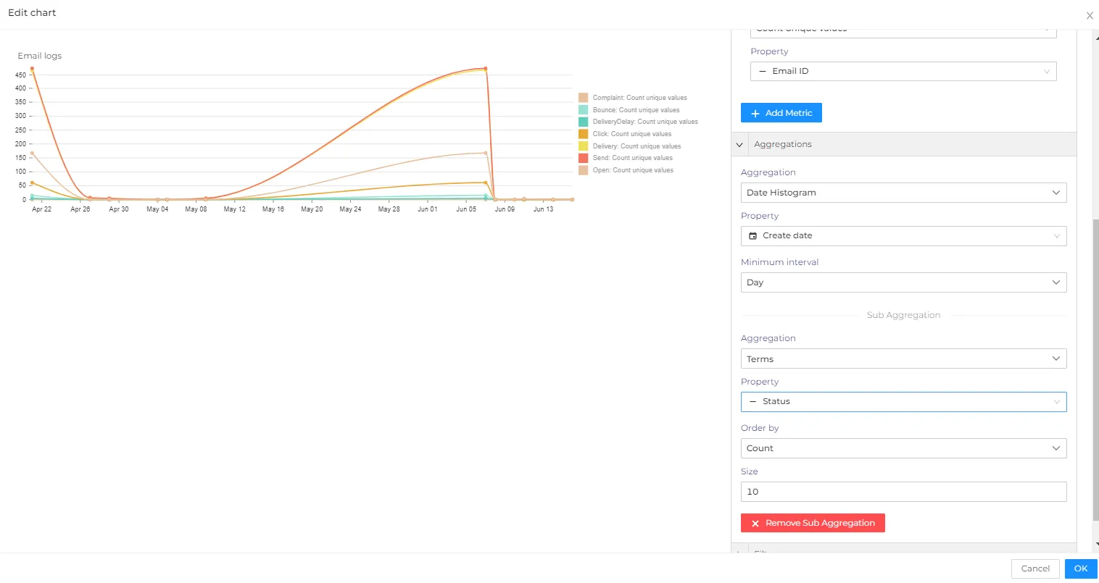Close the Edit chart dialog
This screenshot has width=1099, height=583.
point(1089,15)
